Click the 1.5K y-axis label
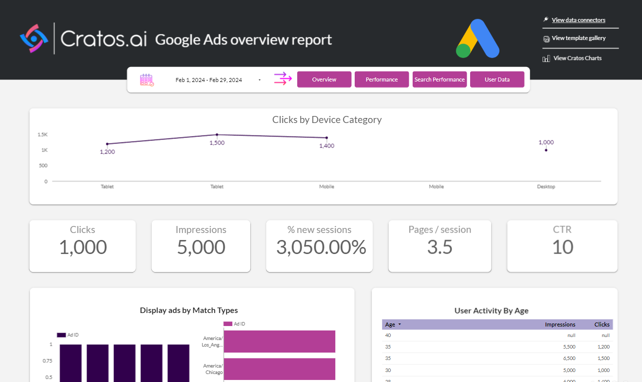 tap(42, 134)
